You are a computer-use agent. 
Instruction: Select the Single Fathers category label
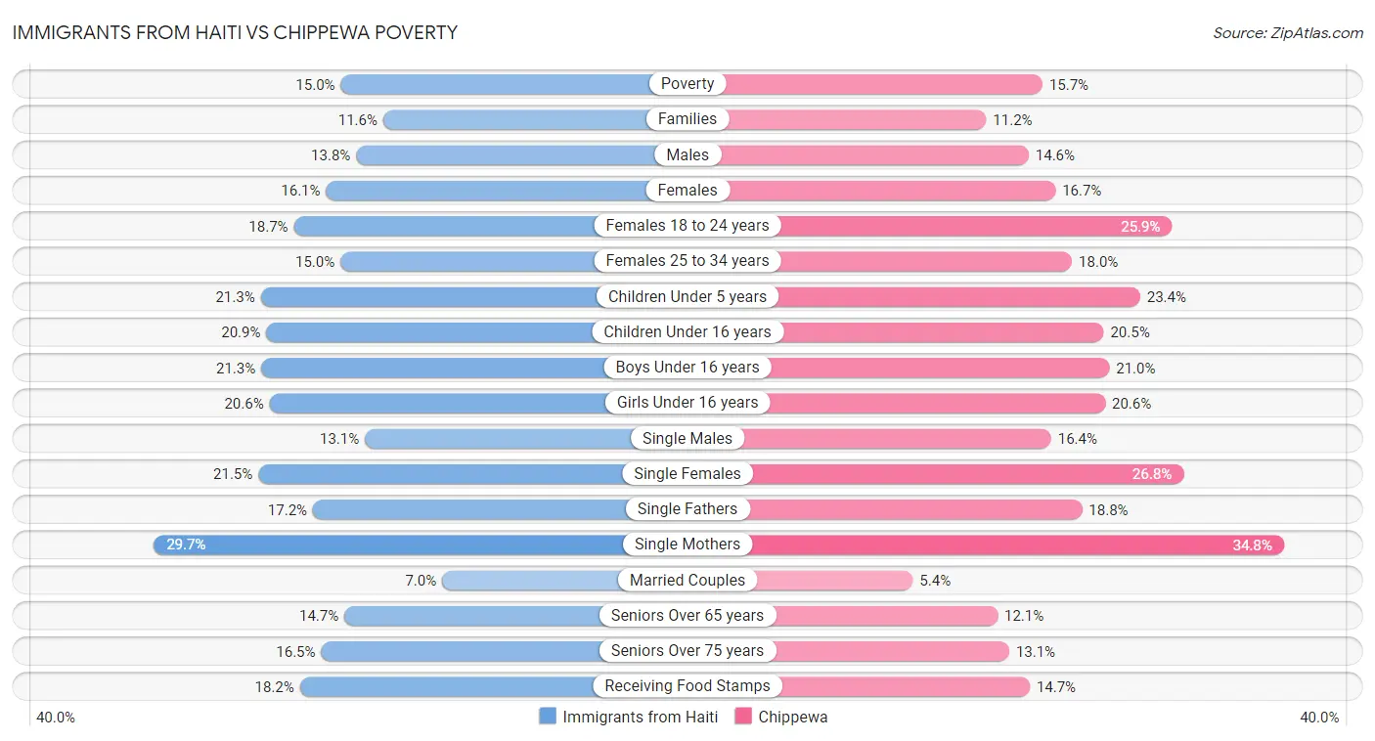click(x=687, y=509)
